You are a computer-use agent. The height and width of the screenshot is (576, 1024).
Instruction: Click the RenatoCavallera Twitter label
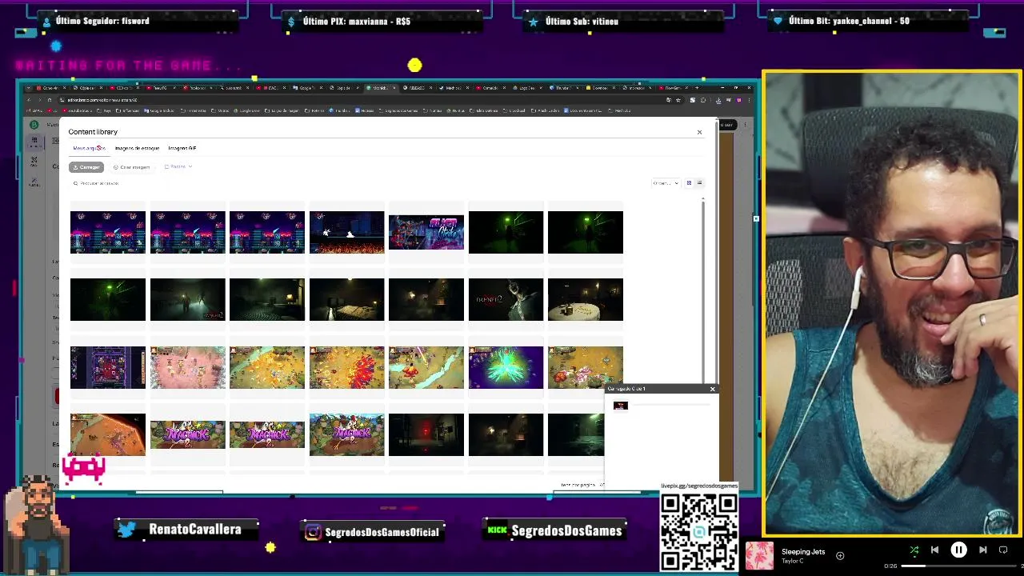coord(194,530)
